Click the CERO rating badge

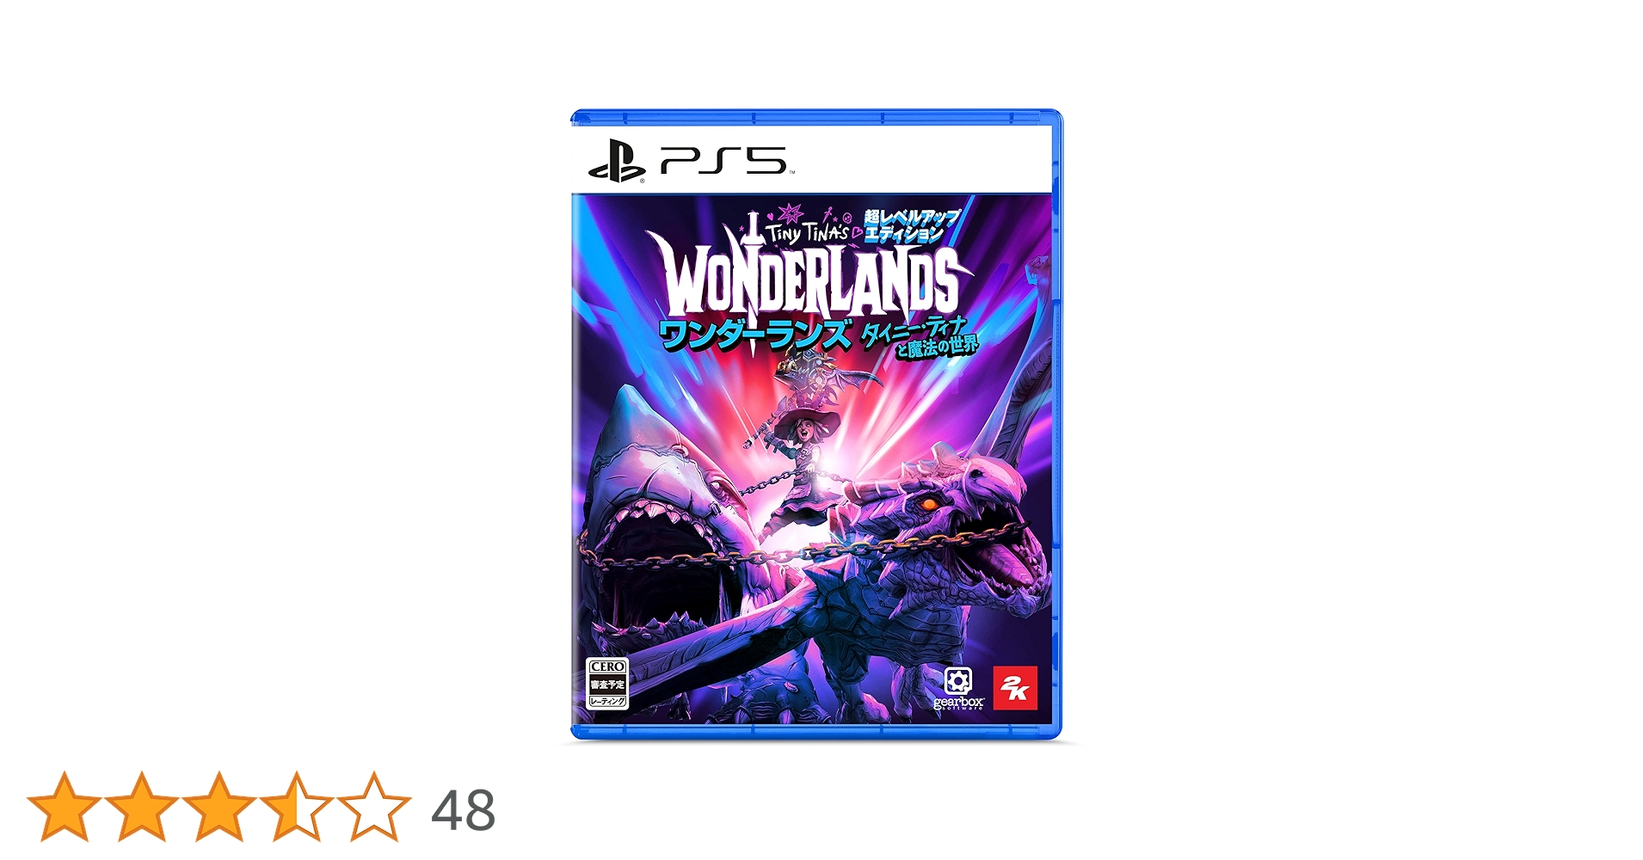(x=607, y=684)
